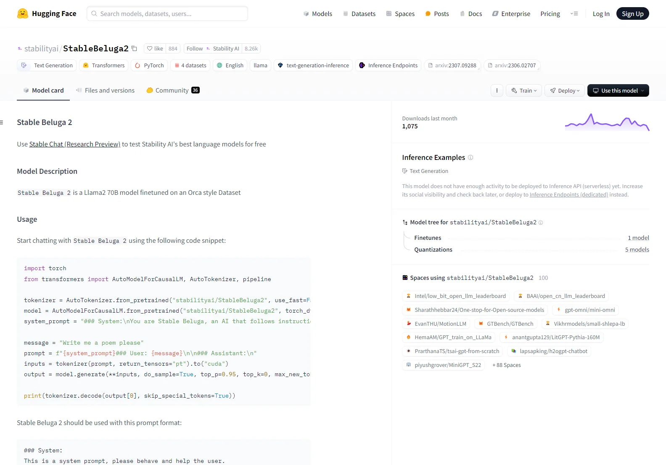Viewport: 666px width, 465px height.
Task: Open anantgupta129/LitGPT-Pythia-160M space
Action: (551, 337)
